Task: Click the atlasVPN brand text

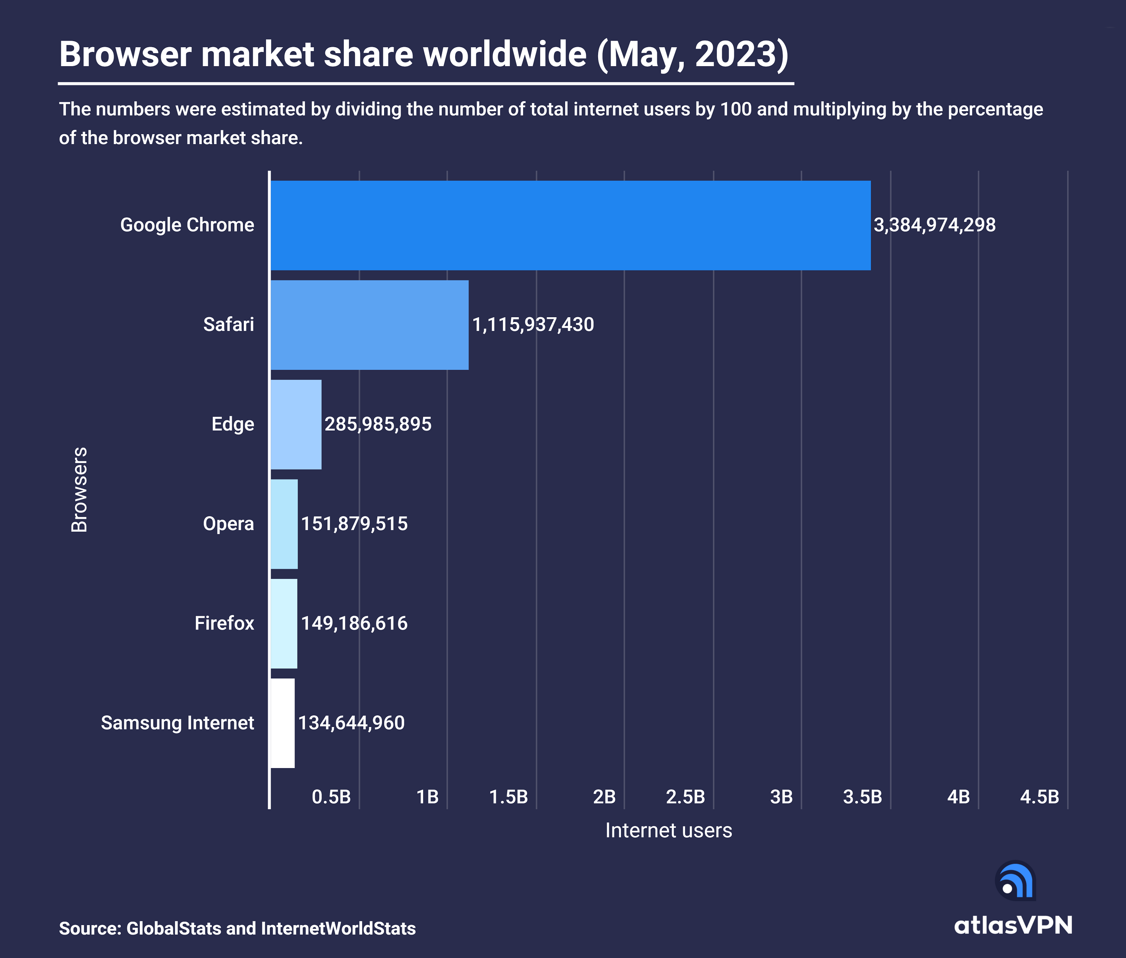Action: pyautogui.click(x=1013, y=925)
